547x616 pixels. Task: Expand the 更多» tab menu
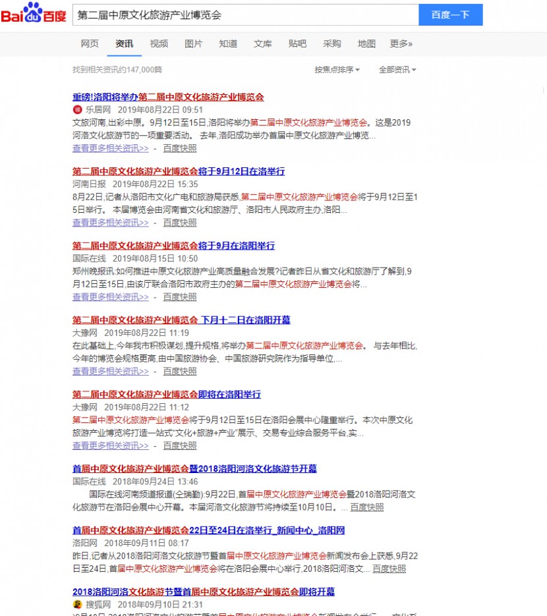tap(401, 44)
